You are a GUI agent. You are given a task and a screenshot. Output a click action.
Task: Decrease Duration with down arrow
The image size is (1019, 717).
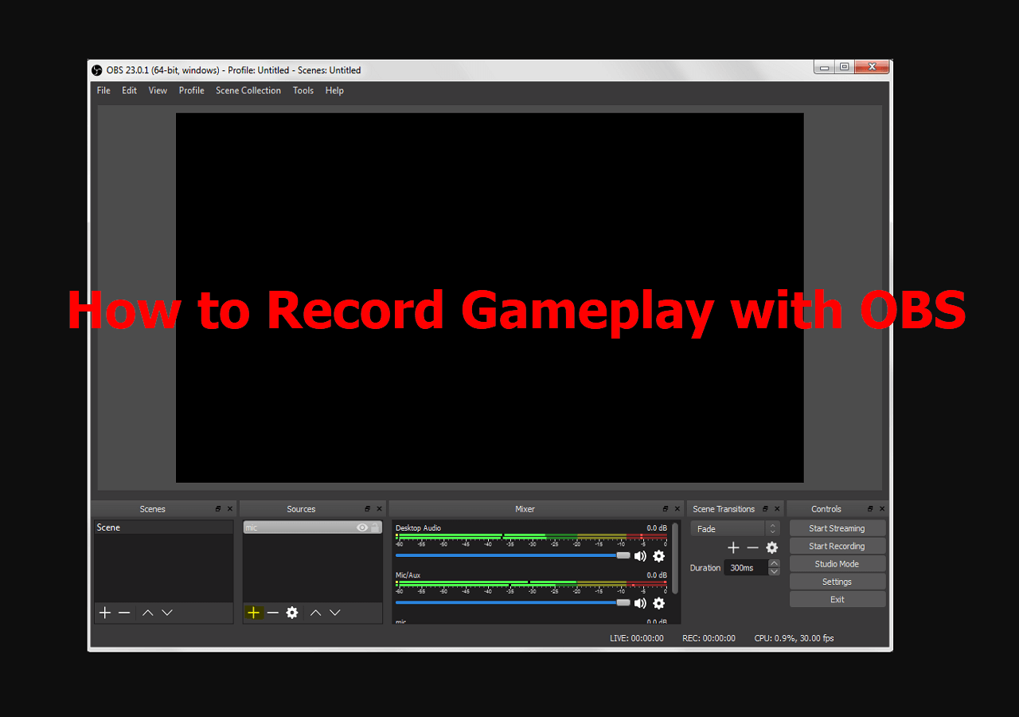(x=774, y=571)
